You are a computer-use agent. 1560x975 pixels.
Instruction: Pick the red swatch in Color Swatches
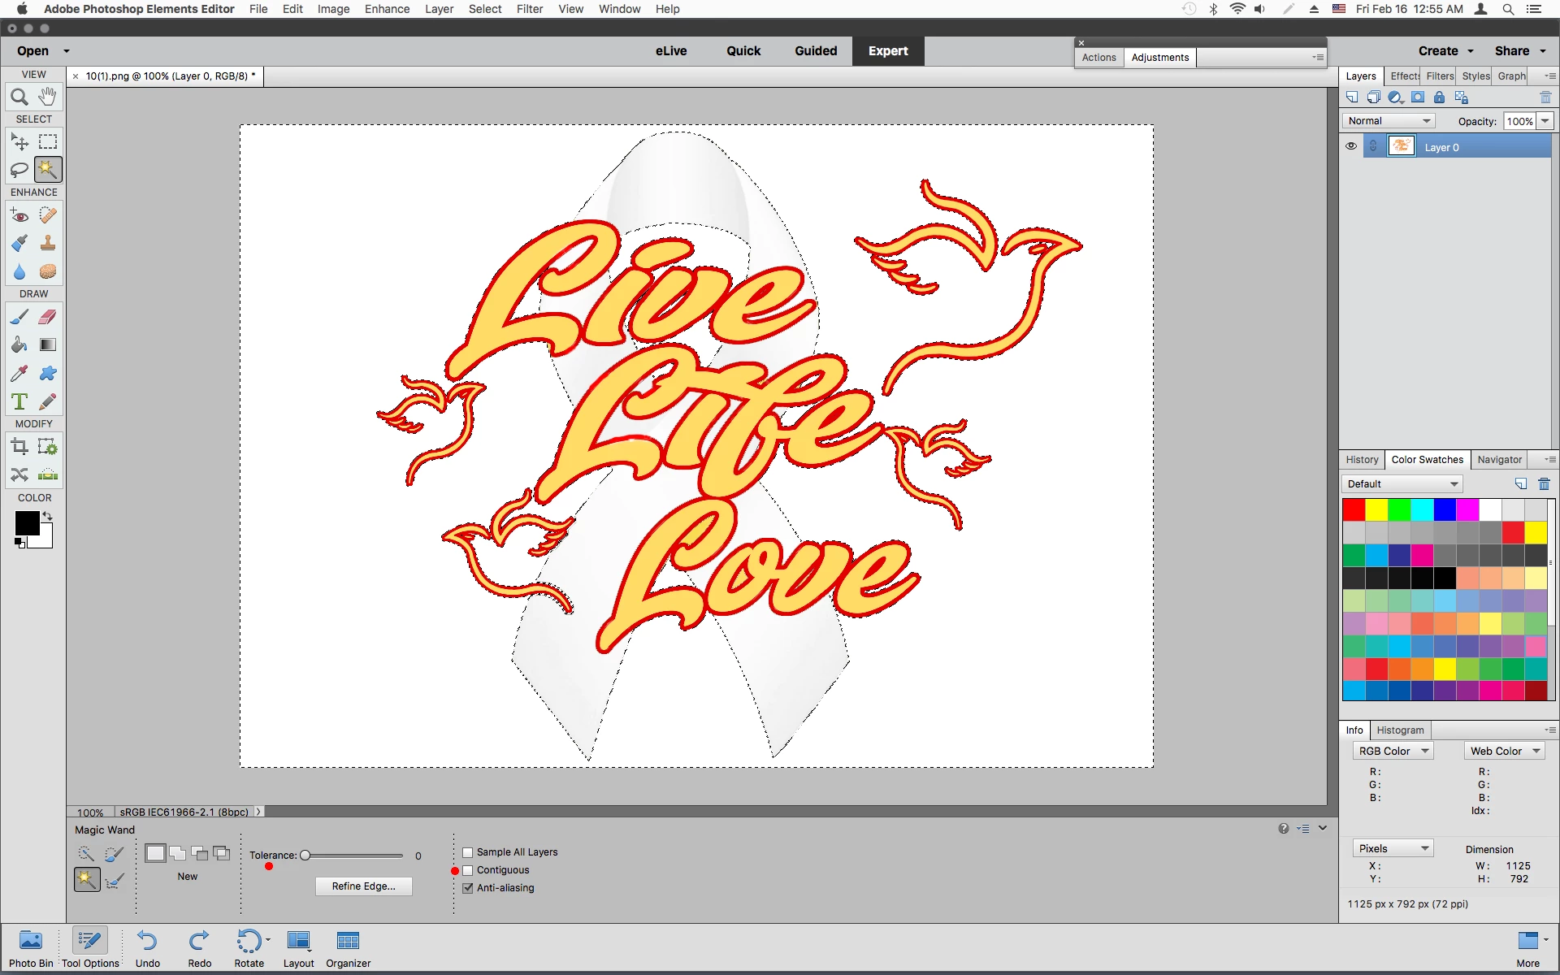coord(1354,510)
